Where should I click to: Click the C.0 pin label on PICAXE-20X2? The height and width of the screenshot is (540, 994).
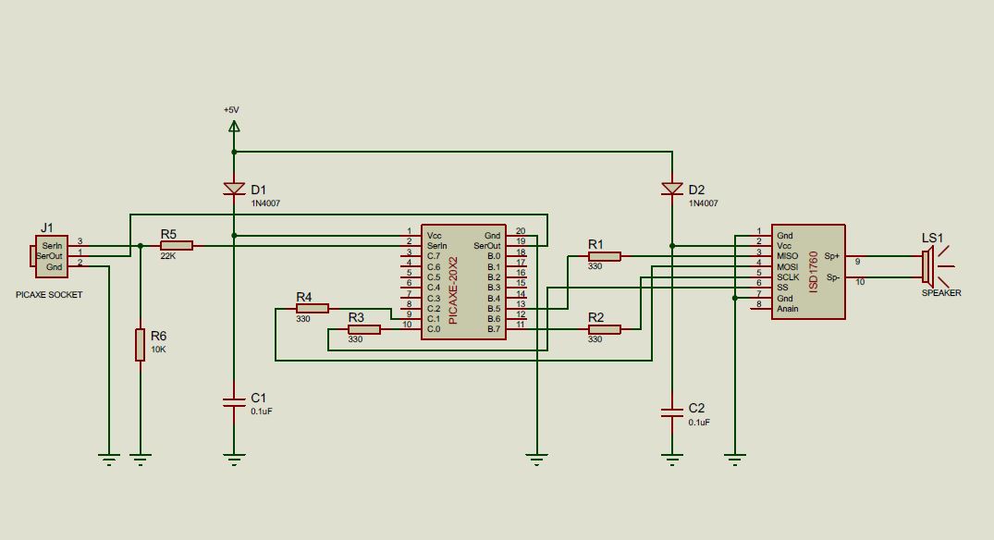click(x=434, y=329)
